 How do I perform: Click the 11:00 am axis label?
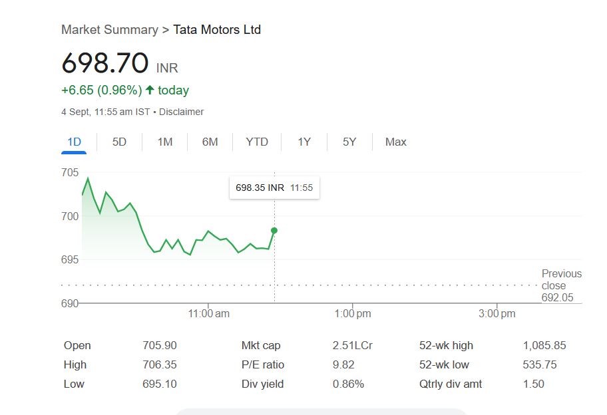pos(209,313)
